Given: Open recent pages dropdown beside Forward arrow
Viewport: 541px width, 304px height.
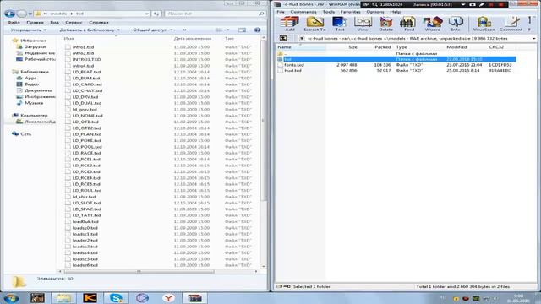Looking at the screenshot, I should tap(30, 14).
